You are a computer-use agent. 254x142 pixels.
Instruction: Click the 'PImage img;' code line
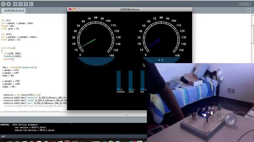point(8,26)
